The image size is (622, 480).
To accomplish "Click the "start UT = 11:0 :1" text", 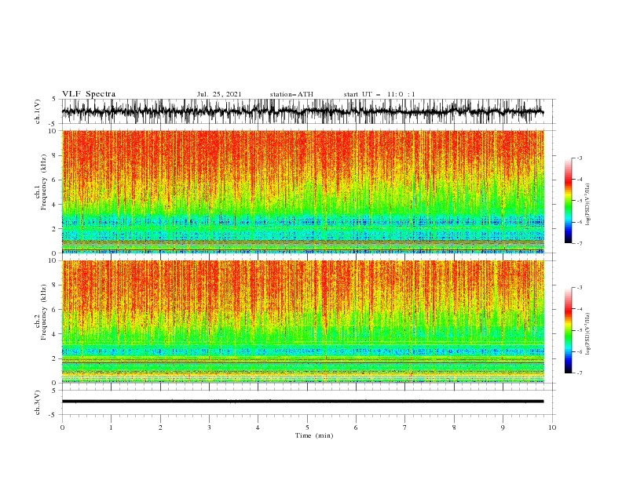I will [379, 94].
